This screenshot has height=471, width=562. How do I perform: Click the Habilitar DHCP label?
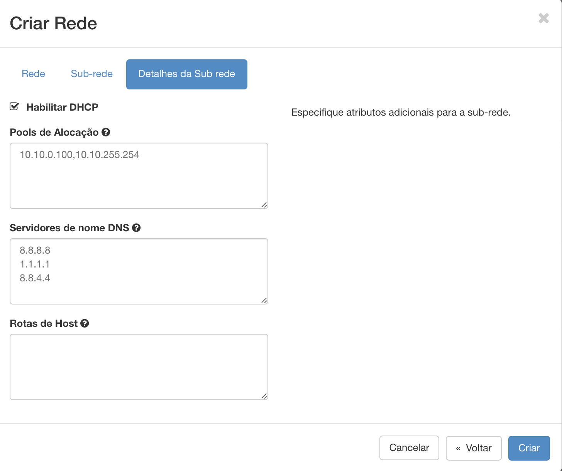pos(62,107)
